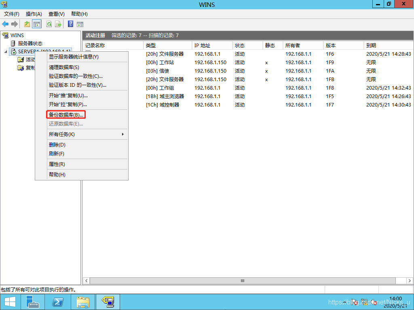Viewport: 414px width, 310px height.
Task: Choose 验证数据库的一致性(C)... menu item
Action: pyautogui.click(x=82, y=76)
